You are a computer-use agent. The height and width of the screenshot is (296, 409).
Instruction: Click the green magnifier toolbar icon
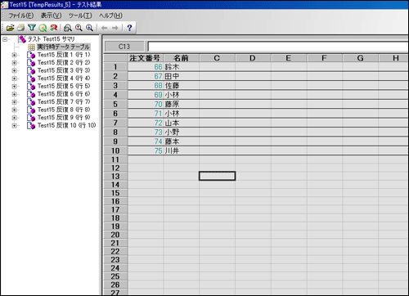click(x=43, y=28)
